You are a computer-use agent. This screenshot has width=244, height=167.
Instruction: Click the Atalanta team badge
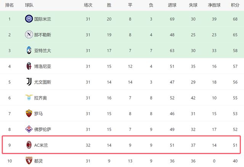pyautogui.click(x=29, y=50)
